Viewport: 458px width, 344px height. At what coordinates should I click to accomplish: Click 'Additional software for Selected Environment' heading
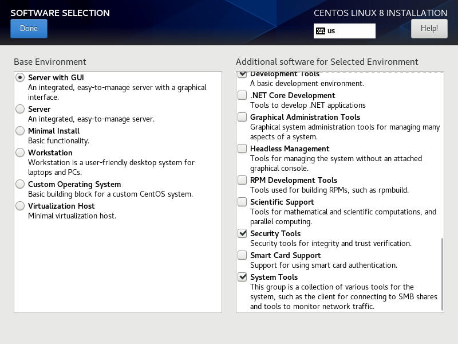coord(327,62)
